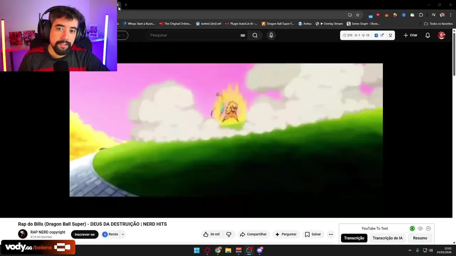This screenshot has width=456, height=256.
Task: Open the Windows Start button
Action: (x=197, y=250)
